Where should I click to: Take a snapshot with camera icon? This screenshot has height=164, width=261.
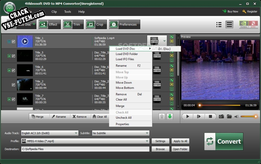(x=221, y=117)
